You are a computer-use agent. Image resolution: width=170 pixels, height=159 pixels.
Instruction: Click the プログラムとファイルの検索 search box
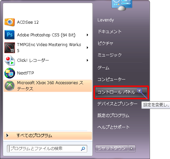(x=47, y=149)
